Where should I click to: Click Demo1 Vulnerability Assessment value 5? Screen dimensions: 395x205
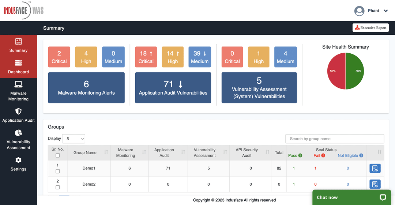[x=208, y=168]
